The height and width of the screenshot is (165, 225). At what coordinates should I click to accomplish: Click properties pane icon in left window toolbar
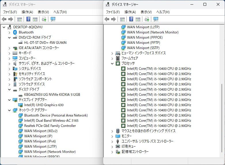[x=35, y=19]
